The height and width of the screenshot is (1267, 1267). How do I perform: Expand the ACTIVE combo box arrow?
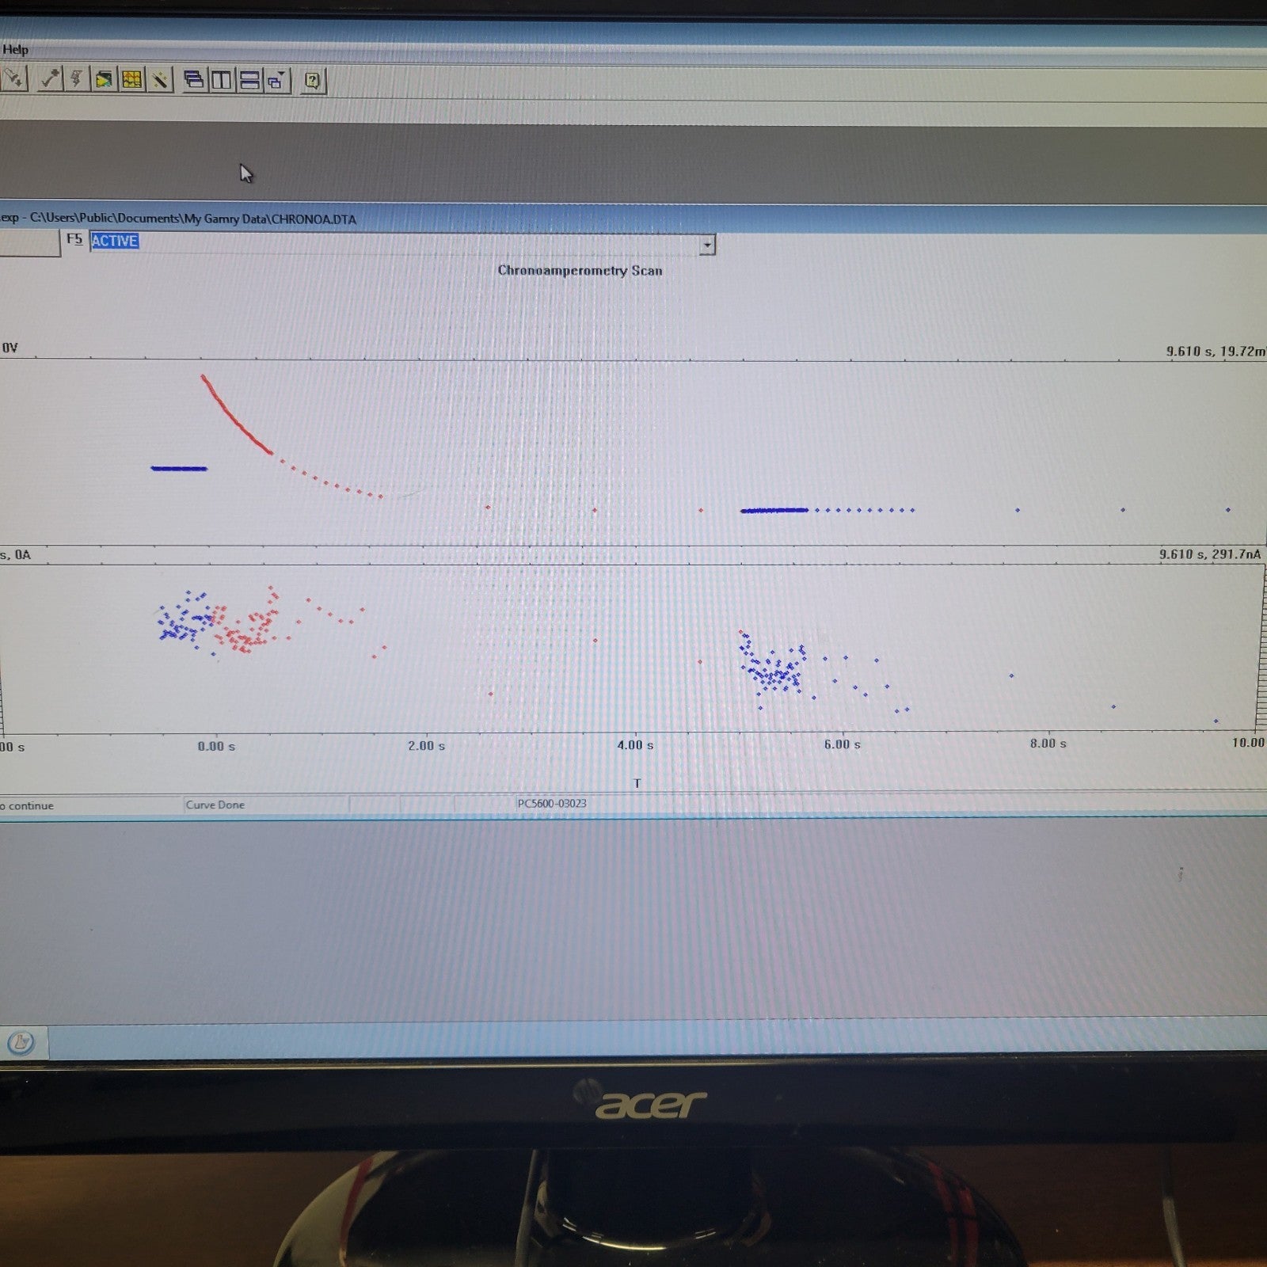pos(706,245)
